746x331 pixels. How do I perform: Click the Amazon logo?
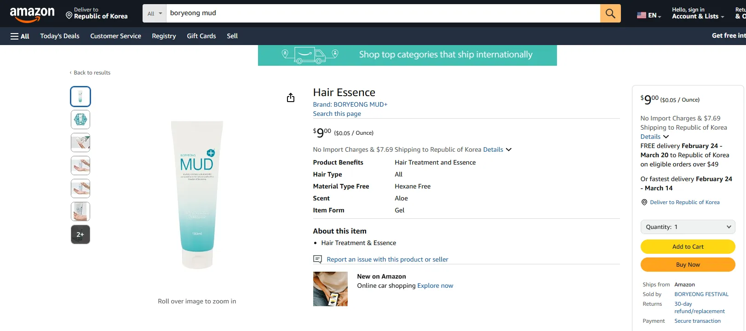pyautogui.click(x=32, y=14)
